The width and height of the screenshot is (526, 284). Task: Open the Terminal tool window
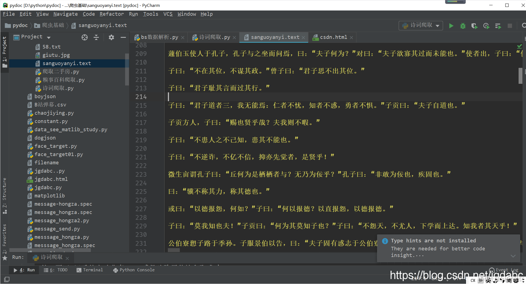pos(89,270)
